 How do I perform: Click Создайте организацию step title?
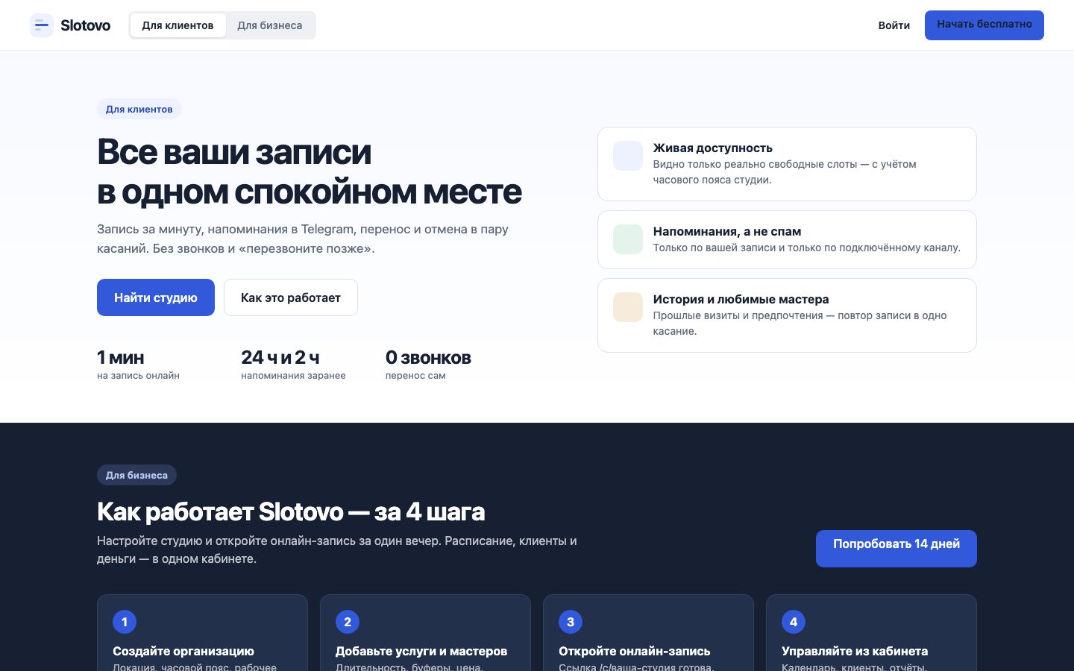pos(183,651)
